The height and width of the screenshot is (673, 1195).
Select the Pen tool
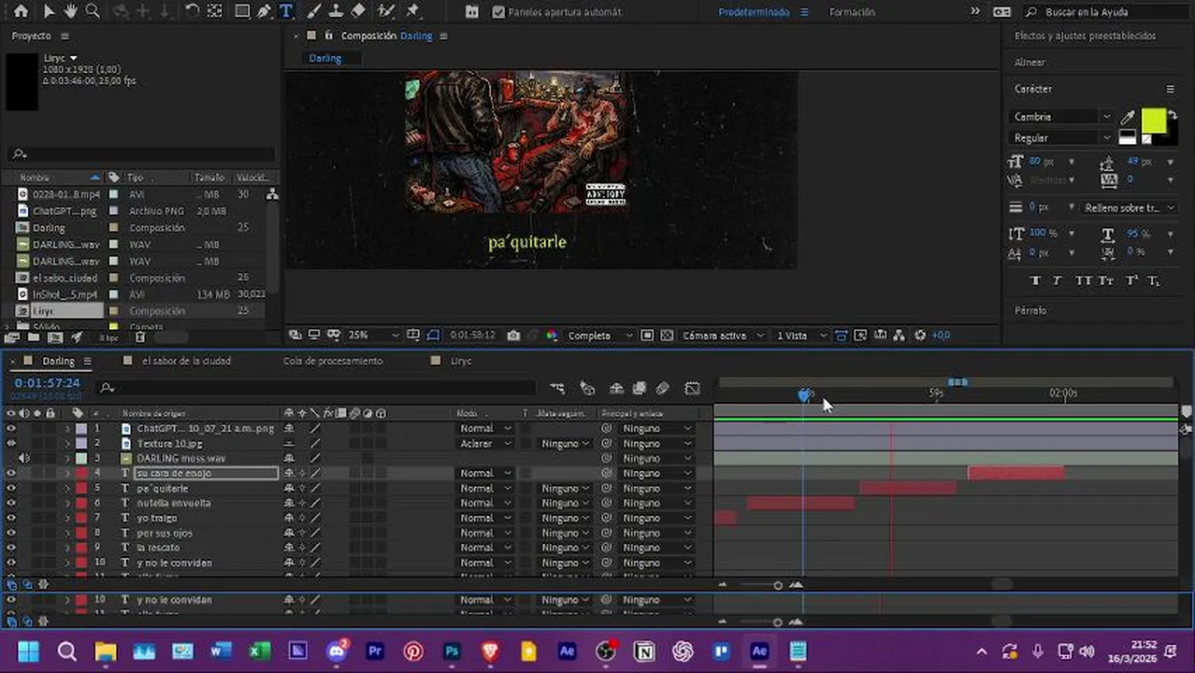click(x=265, y=11)
